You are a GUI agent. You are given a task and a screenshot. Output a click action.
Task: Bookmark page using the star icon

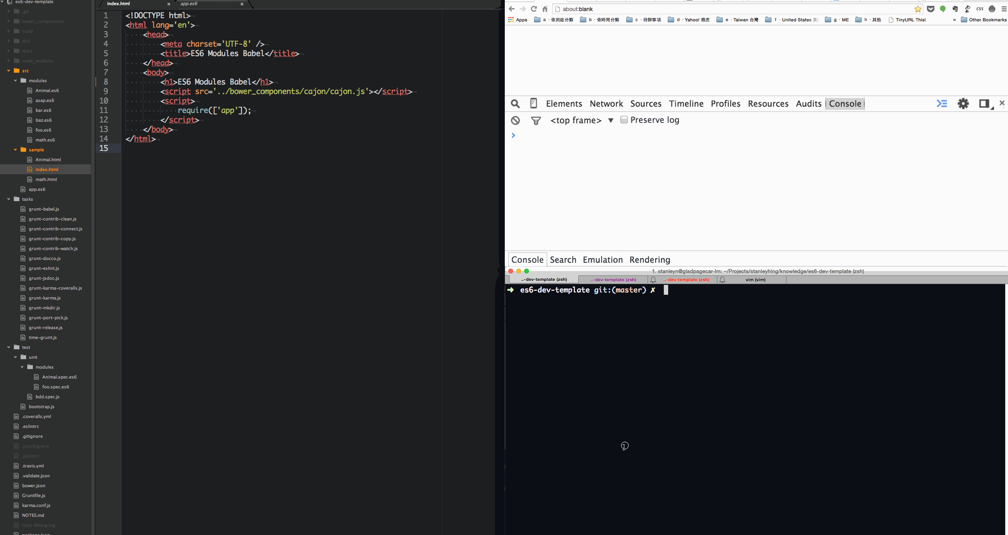tap(918, 9)
